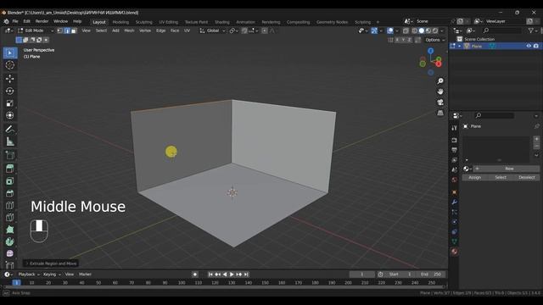Open the Keying dropdown

point(52,274)
